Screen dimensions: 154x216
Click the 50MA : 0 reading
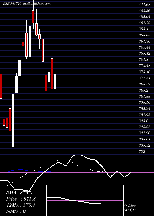16,211
